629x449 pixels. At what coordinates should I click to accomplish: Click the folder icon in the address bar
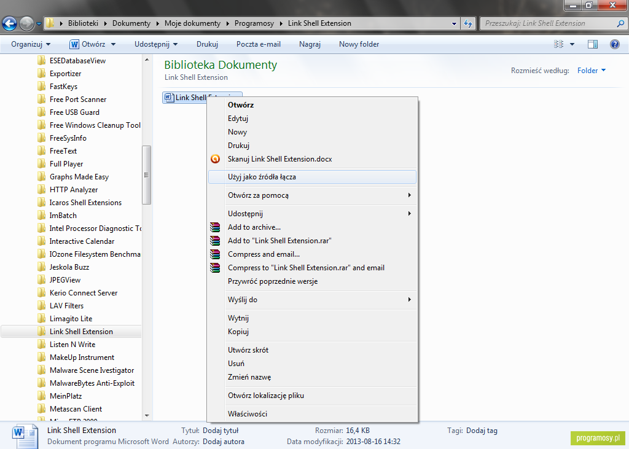click(x=50, y=23)
